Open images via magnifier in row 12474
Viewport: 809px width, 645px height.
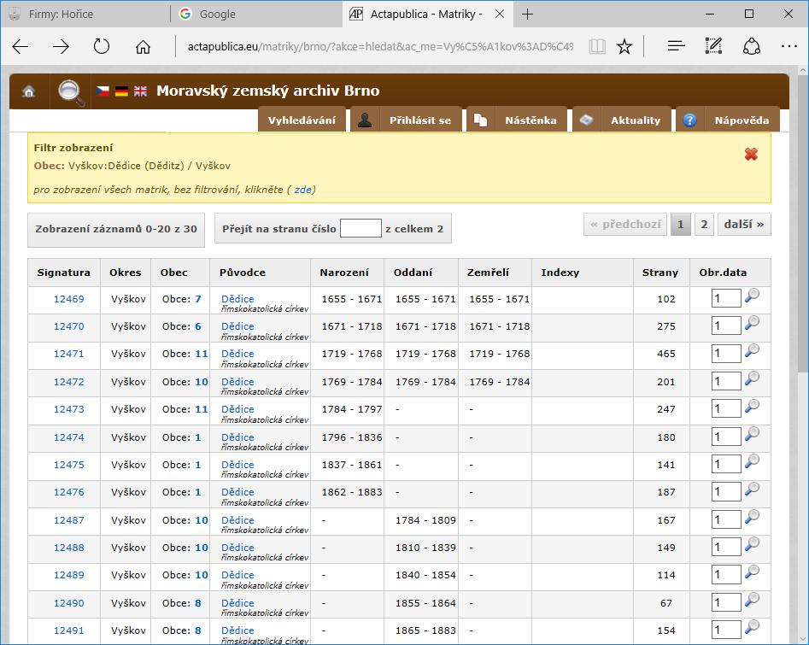(x=753, y=433)
